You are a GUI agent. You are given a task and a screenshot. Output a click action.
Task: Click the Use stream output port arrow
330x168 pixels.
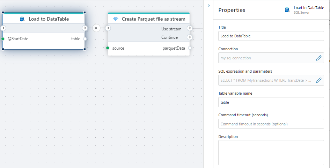point(190,29)
